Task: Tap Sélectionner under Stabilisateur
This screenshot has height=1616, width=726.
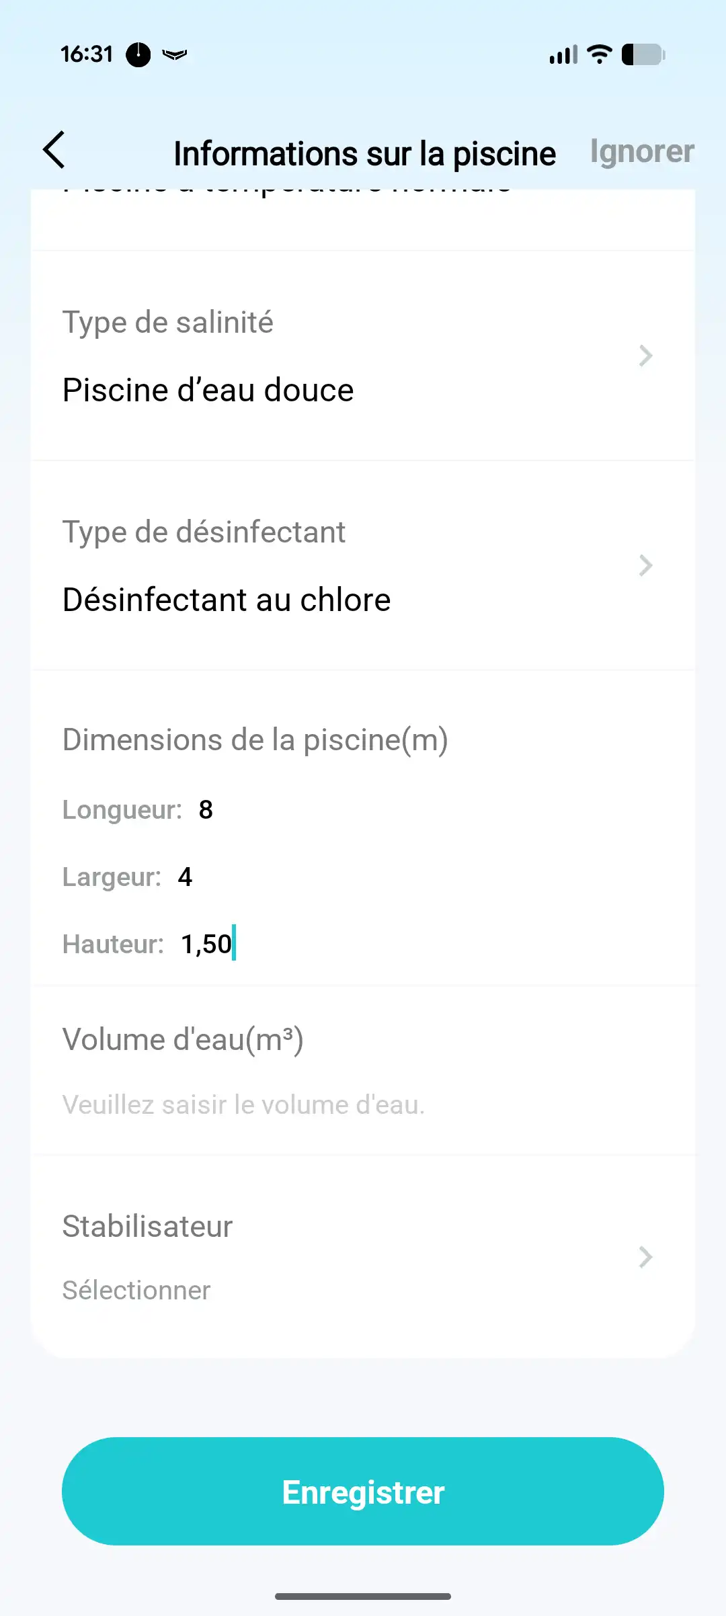Action: (x=136, y=1291)
